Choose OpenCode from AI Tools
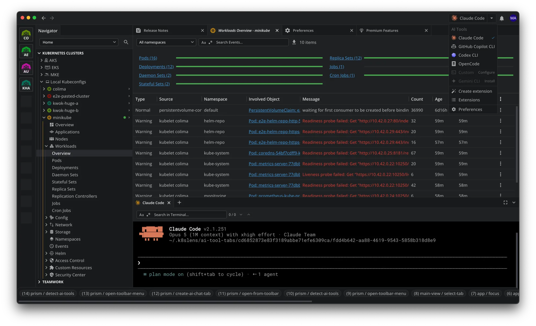Screen dimensions: 536x326 (x=473, y=64)
